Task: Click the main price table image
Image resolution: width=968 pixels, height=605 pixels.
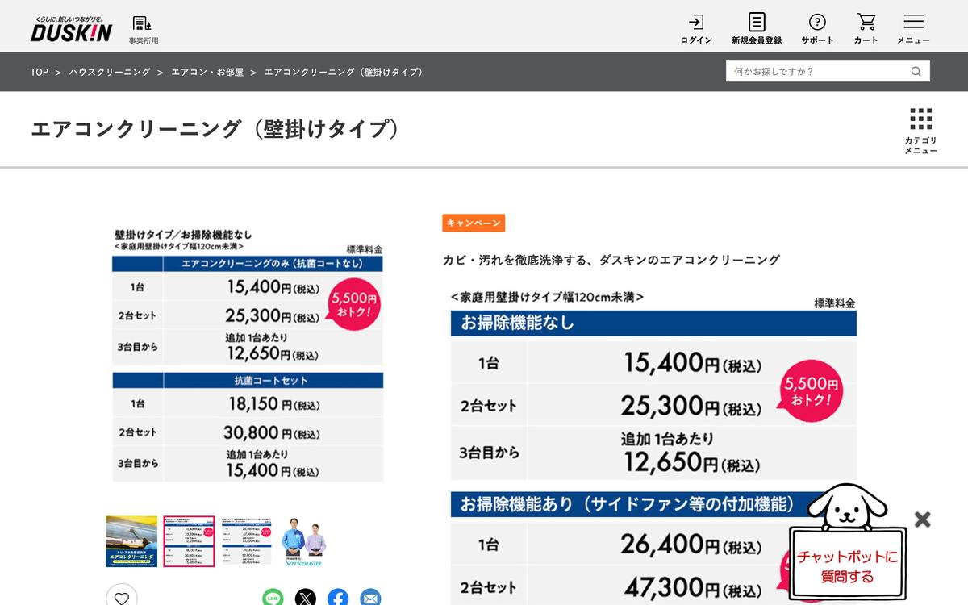Action: pyautogui.click(x=248, y=355)
